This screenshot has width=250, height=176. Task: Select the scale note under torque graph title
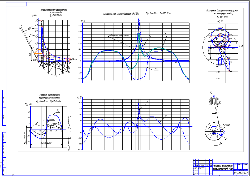click(x=49, y=101)
